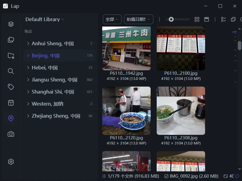Open the folder settings sidebar icon

[11, 56]
